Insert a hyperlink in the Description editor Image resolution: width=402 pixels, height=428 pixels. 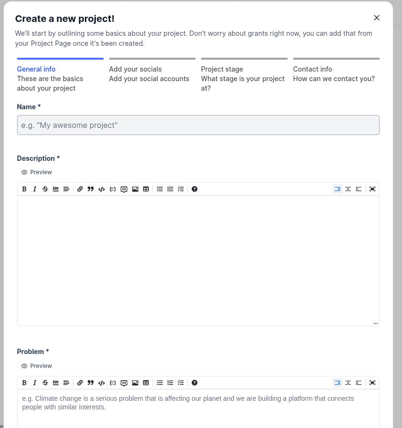coord(80,189)
